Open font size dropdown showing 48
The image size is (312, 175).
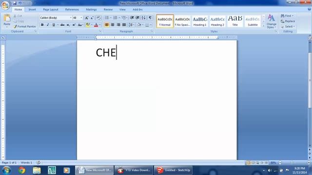81,18
